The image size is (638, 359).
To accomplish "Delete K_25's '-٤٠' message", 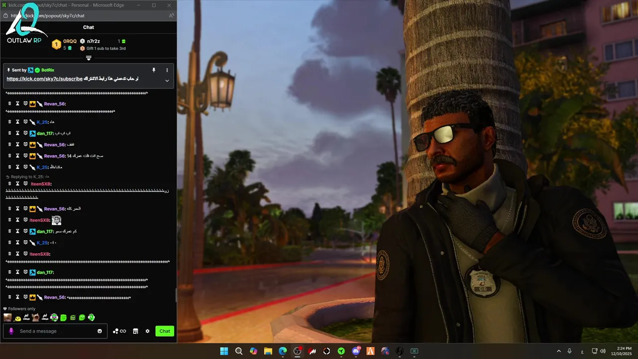I will [9, 242].
